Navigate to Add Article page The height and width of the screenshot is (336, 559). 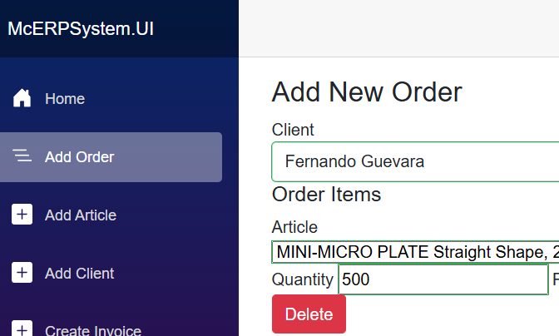pyautogui.click(x=81, y=215)
